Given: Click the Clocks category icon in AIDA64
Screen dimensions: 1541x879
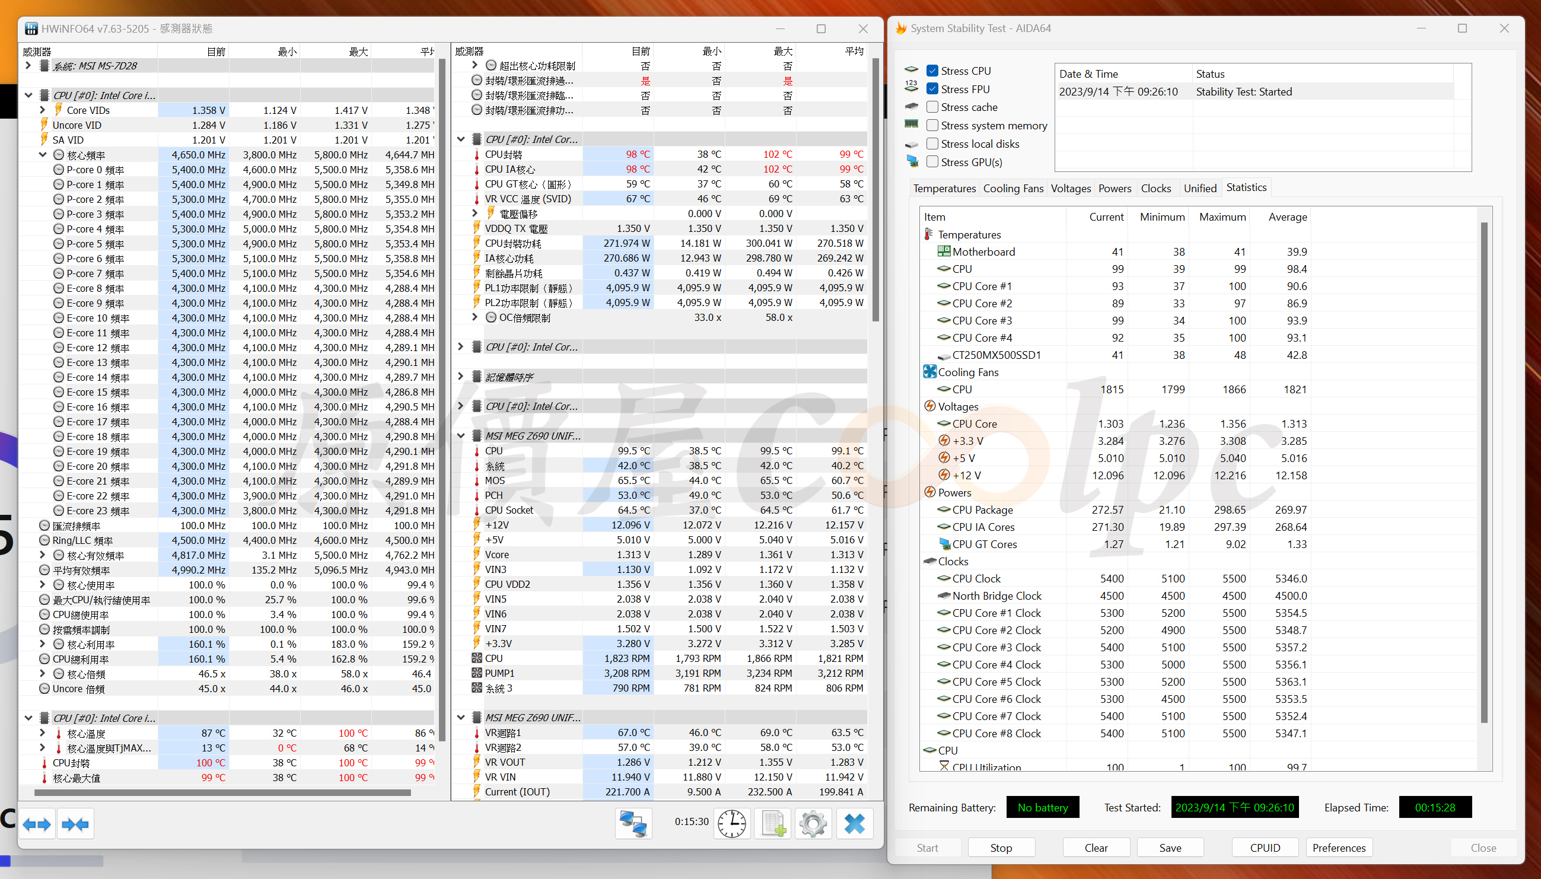Looking at the screenshot, I should [929, 561].
